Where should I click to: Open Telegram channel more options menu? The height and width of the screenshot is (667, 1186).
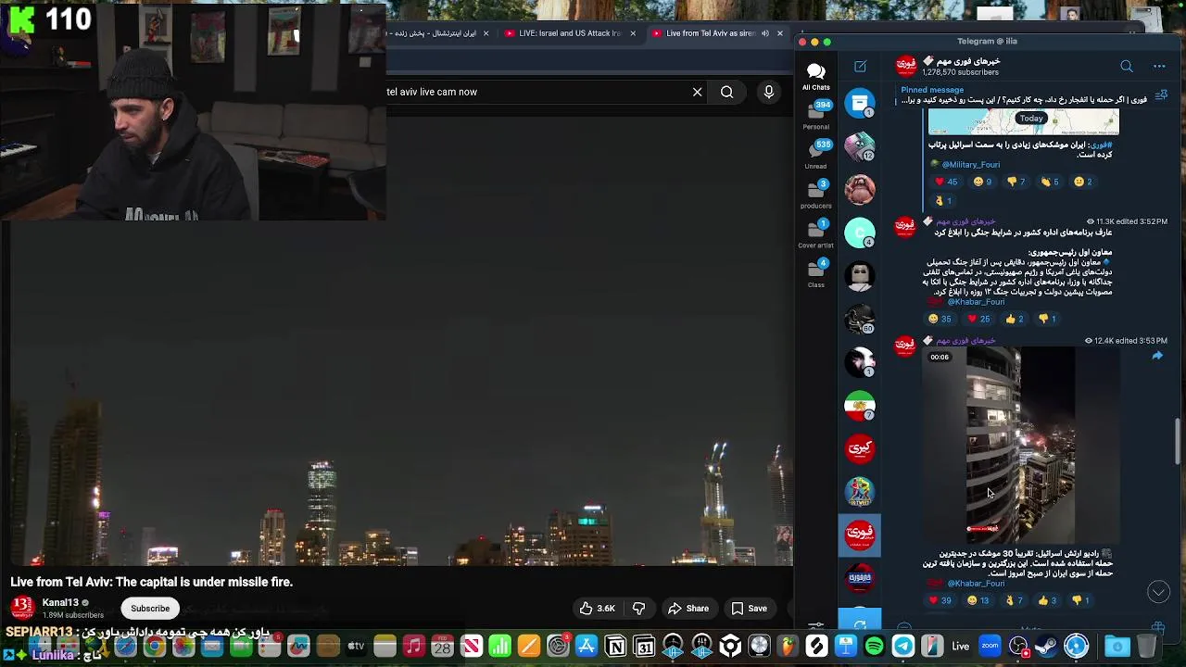pyautogui.click(x=1158, y=66)
